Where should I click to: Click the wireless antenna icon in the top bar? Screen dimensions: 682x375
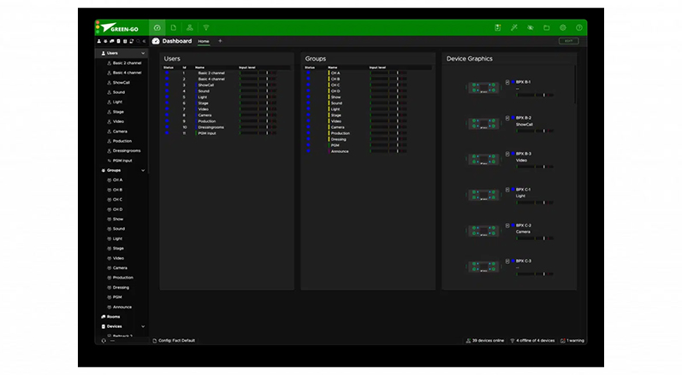click(206, 28)
